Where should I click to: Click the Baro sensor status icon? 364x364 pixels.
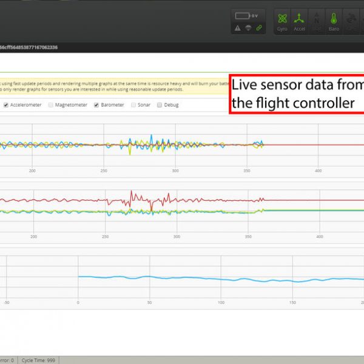click(334, 22)
